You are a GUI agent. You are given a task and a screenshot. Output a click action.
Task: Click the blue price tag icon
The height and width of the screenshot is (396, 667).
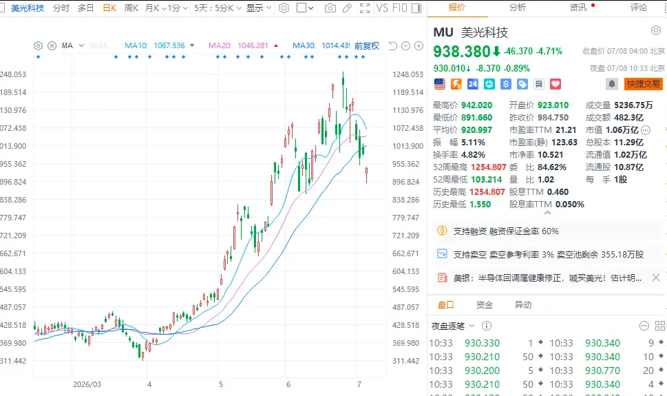tap(522, 84)
